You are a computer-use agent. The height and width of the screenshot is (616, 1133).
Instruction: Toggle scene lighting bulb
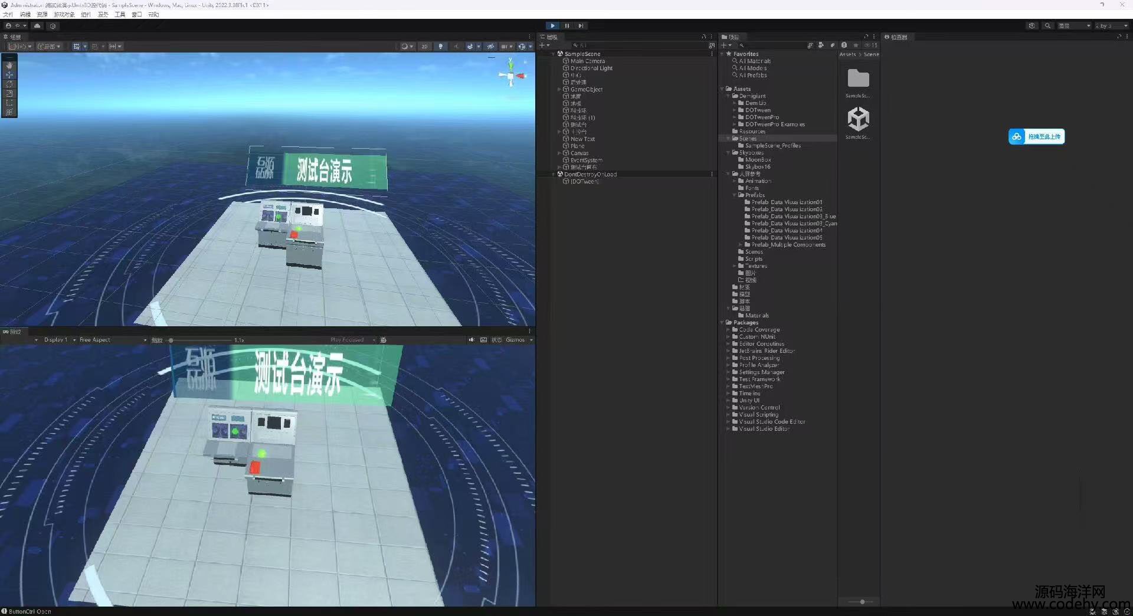point(440,46)
